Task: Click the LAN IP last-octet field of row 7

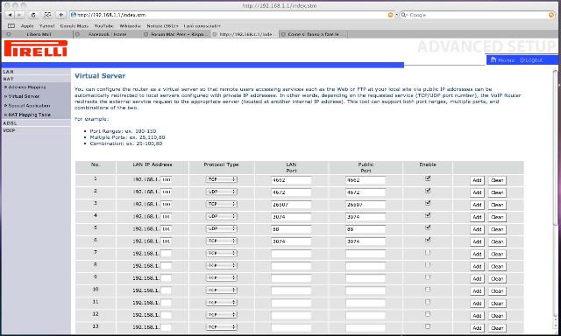Action: pos(166,254)
